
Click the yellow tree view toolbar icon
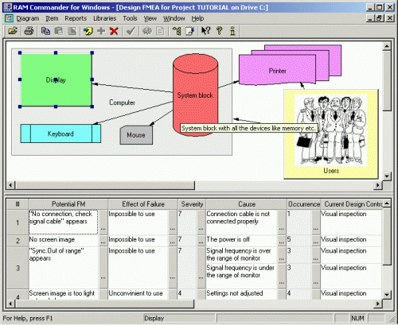click(x=177, y=31)
